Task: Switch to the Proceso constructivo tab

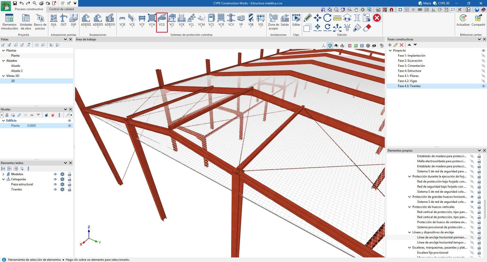Action: (x=29, y=9)
